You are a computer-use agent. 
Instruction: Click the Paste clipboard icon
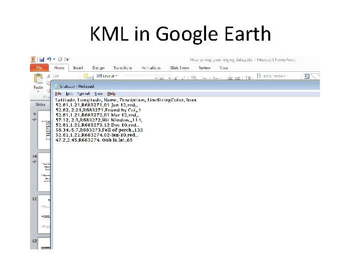38,78
